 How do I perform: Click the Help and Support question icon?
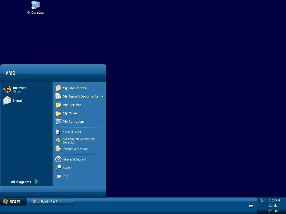tap(58, 159)
